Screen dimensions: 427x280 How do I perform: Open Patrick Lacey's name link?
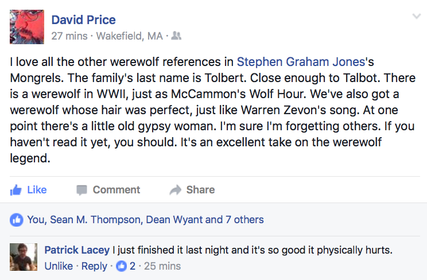77,251
